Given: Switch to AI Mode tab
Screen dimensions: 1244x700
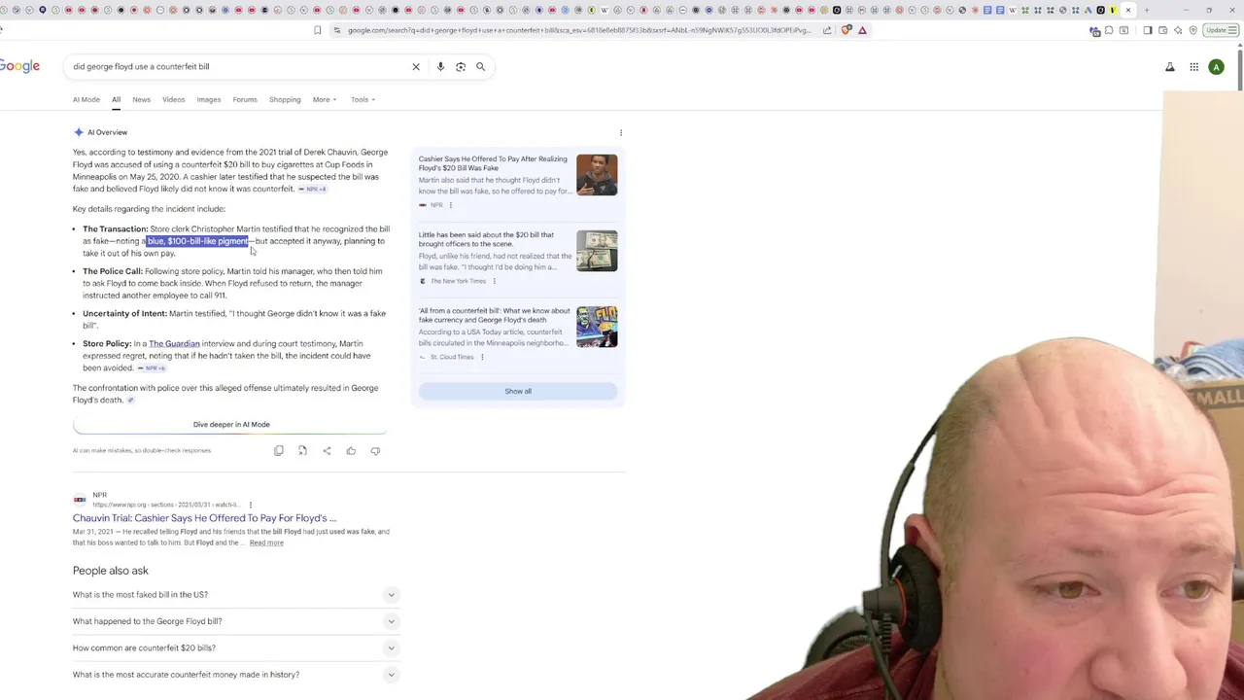Looking at the screenshot, I should click(86, 99).
